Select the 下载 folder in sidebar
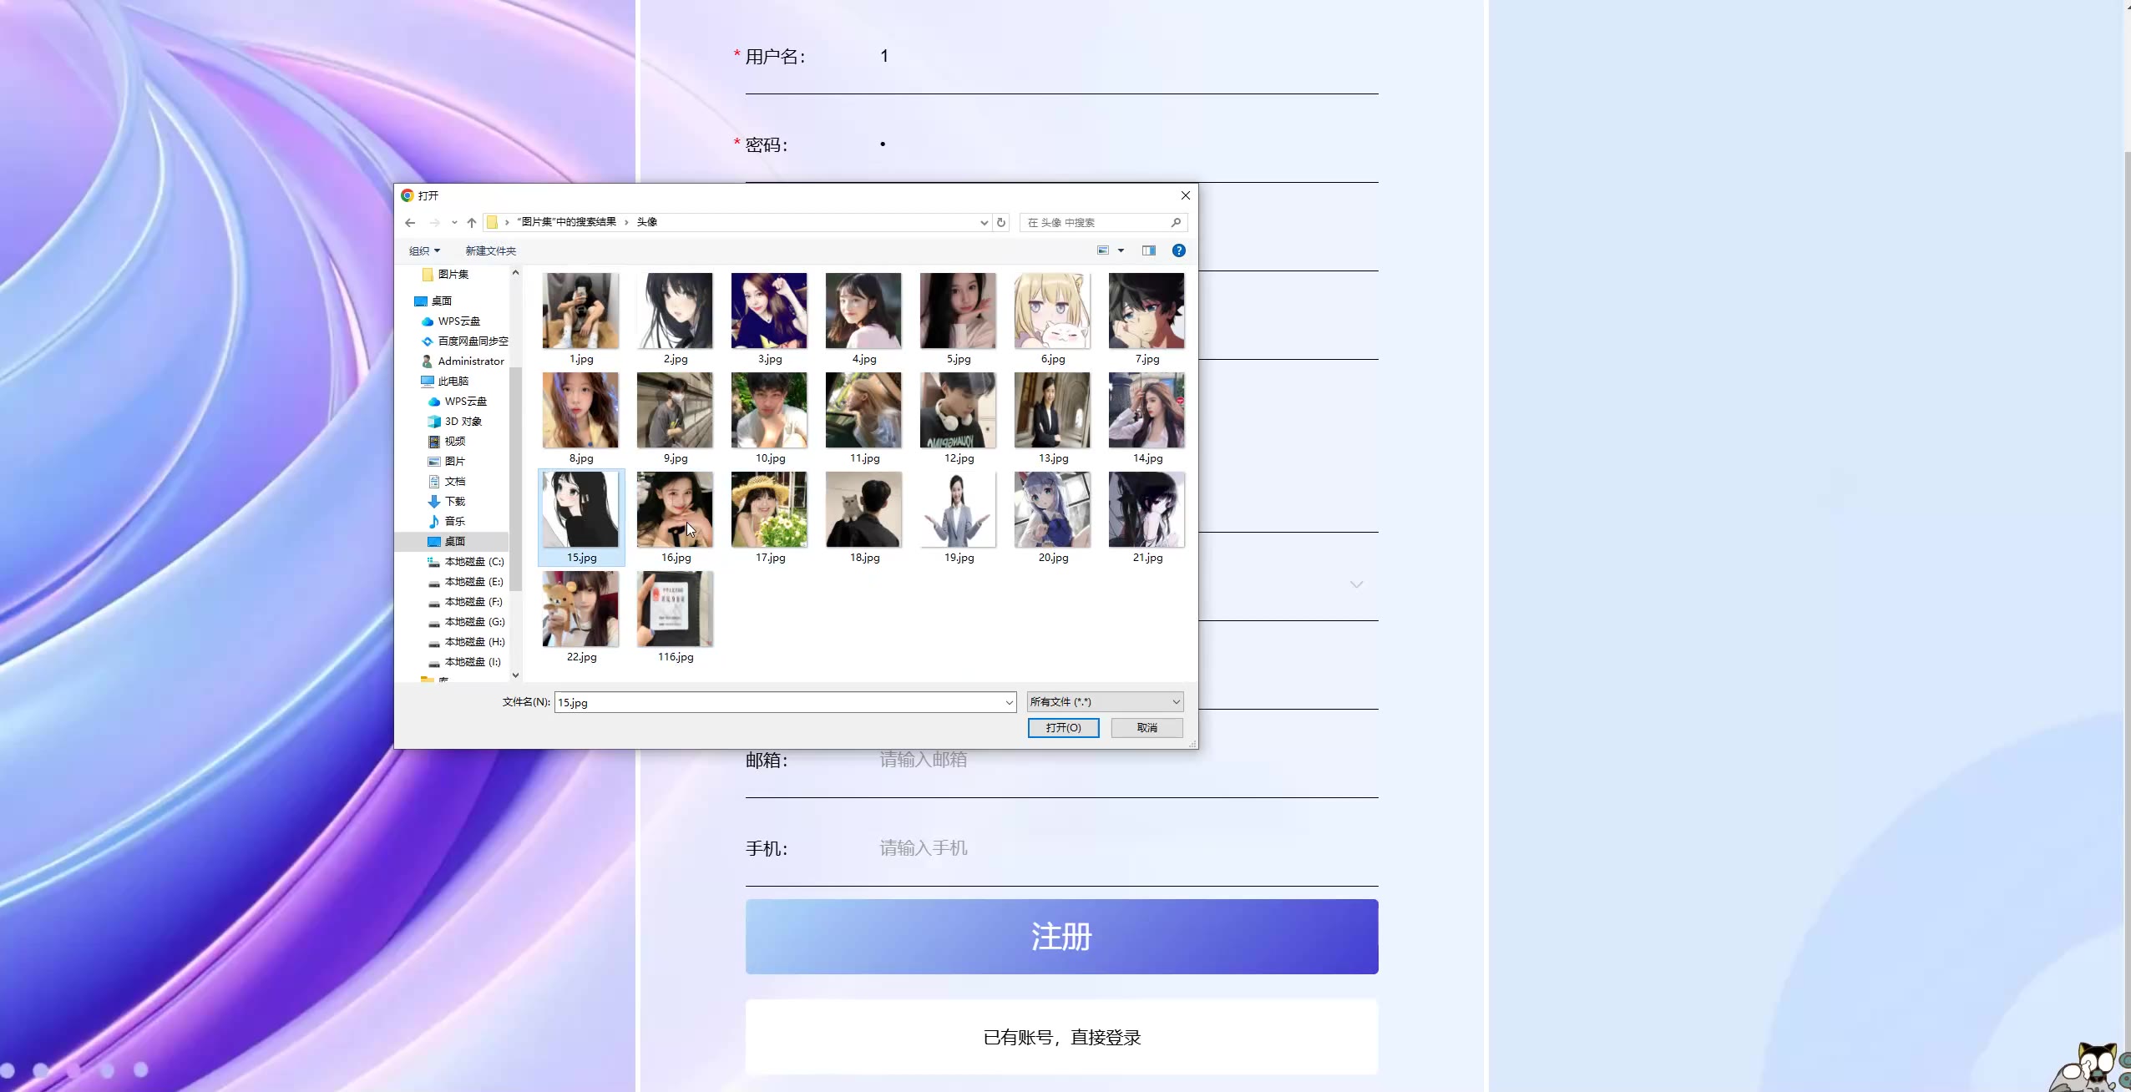The height and width of the screenshot is (1092, 2131). pyautogui.click(x=454, y=502)
